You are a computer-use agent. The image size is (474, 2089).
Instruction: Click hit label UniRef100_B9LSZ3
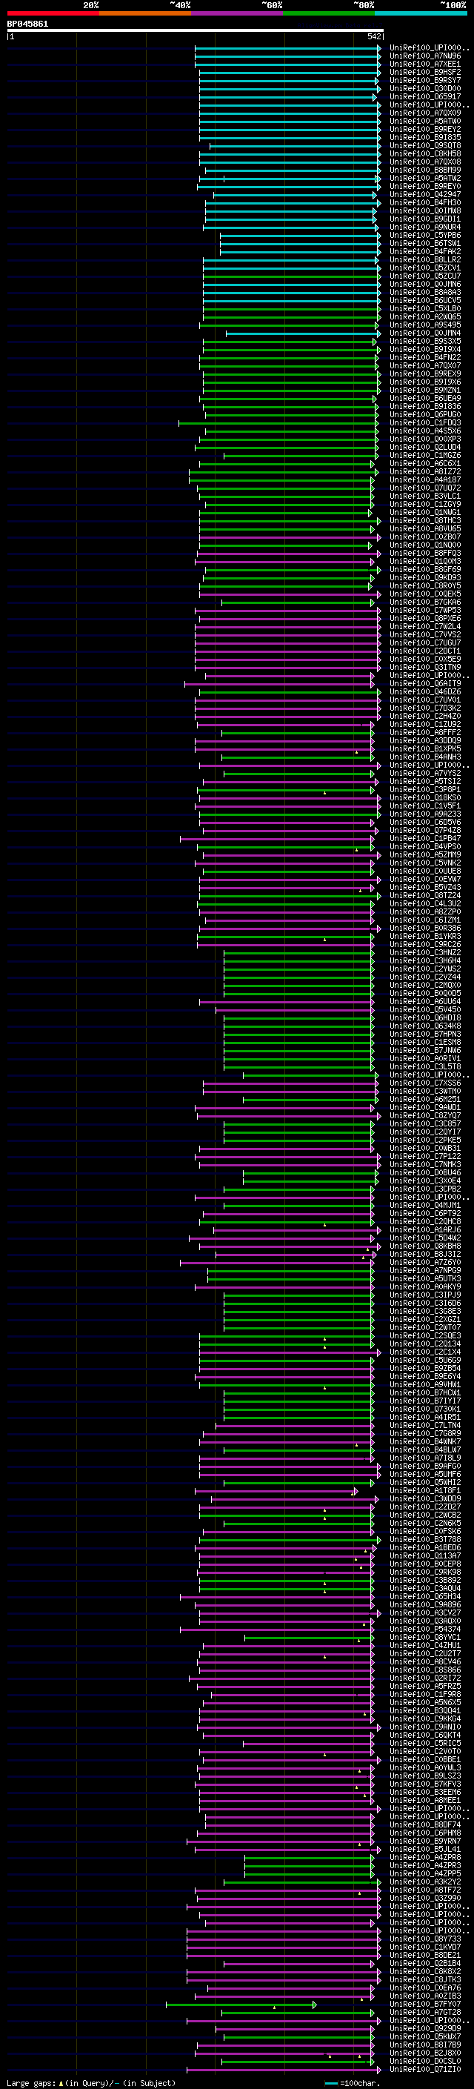(425, 1776)
